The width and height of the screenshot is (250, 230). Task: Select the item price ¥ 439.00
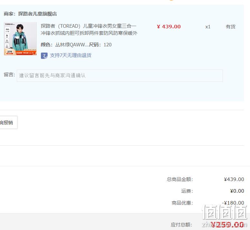[x=169, y=27]
